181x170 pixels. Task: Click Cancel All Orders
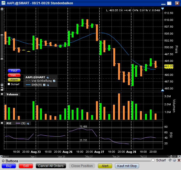click(x=51, y=166)
